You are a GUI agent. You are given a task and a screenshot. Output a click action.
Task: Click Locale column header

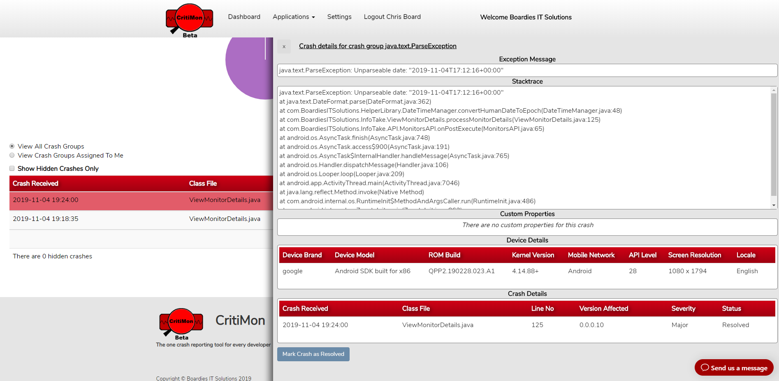coord(746,255)
